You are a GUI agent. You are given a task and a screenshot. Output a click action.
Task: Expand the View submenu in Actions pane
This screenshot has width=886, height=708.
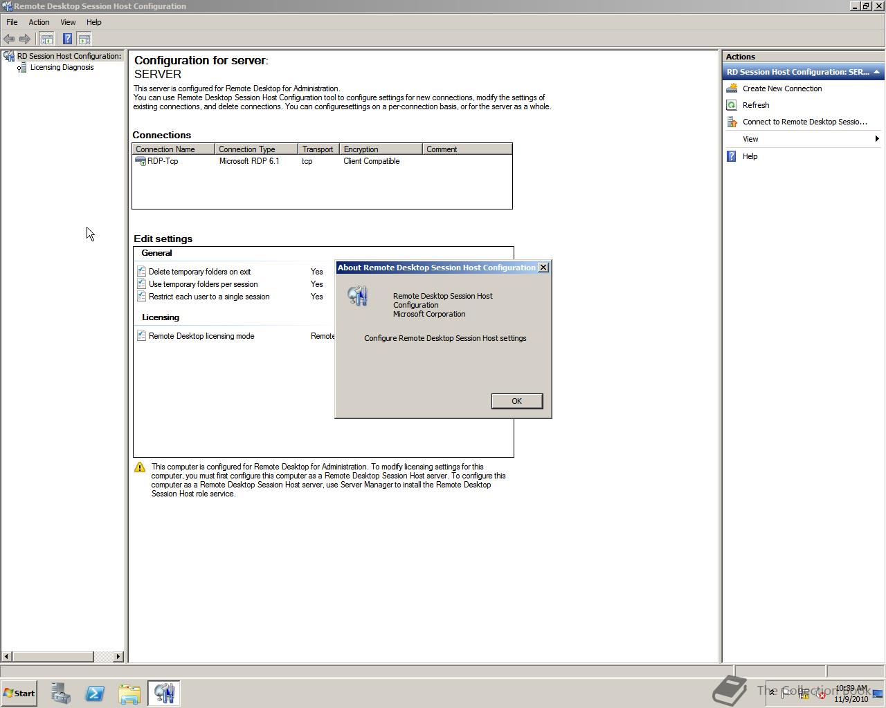[877, 139]
